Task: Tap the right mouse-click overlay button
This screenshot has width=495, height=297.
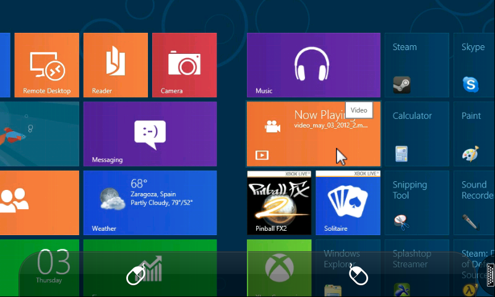Action: click(x=358, y=275)
